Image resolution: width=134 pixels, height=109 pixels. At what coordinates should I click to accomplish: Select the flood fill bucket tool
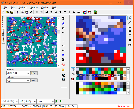tap(130, 45)
